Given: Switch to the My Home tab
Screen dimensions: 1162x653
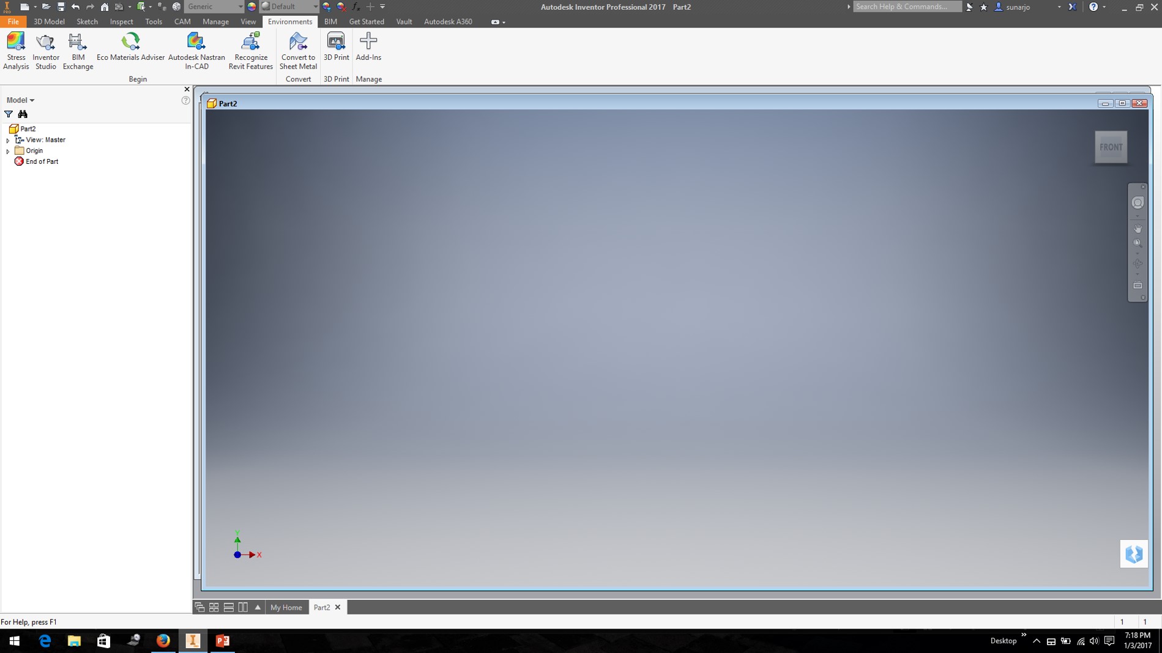Looking at the screenshot, I should pos(286,607).
